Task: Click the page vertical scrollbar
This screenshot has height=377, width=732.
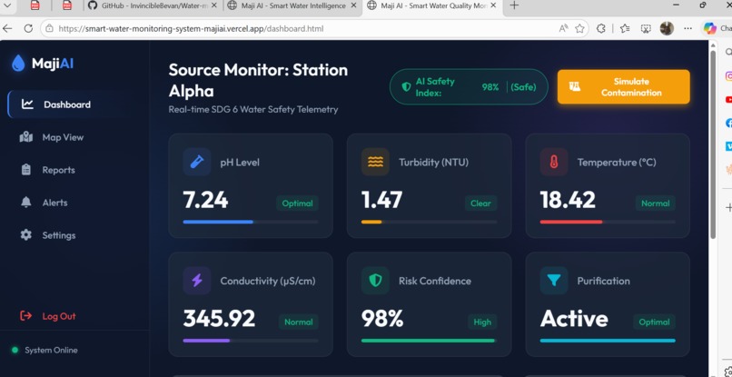Action: [x=712, y=144]
